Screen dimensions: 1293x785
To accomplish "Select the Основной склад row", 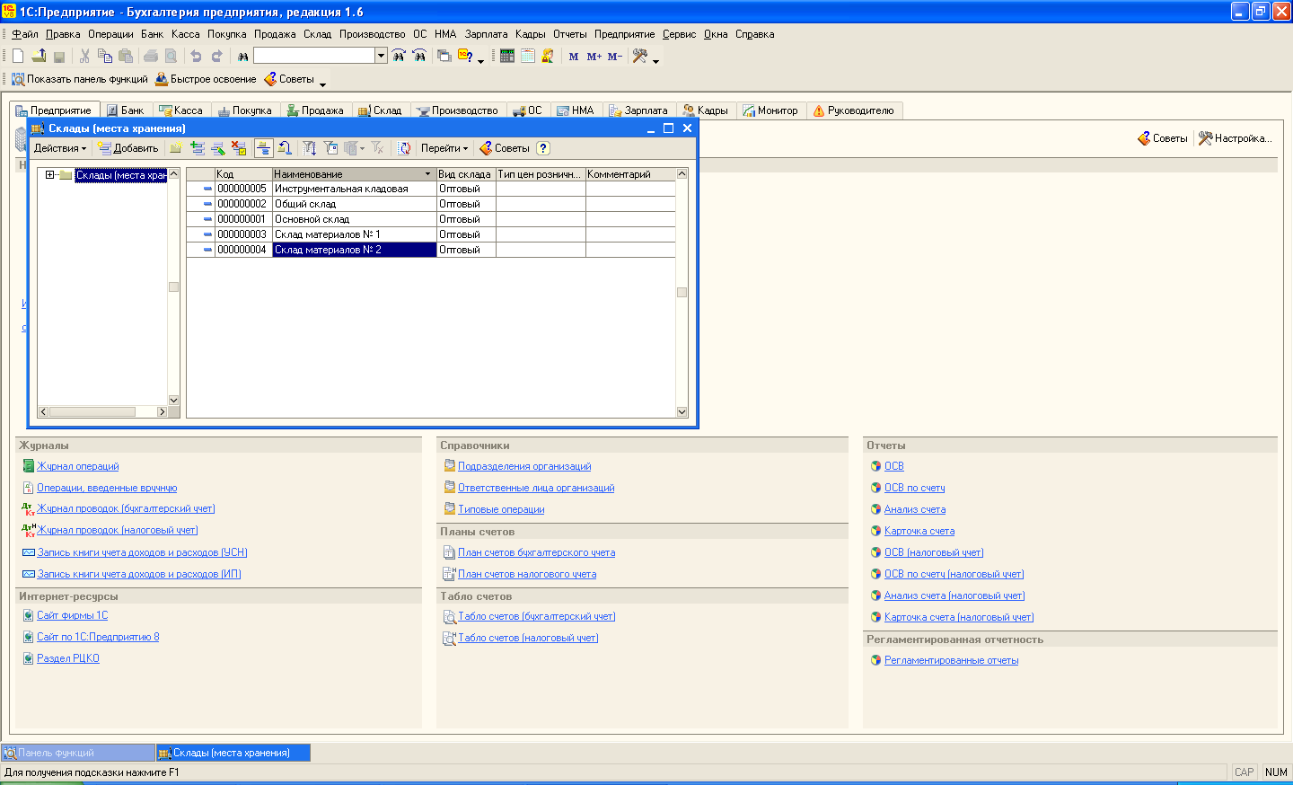I will (x=431, y=219).
